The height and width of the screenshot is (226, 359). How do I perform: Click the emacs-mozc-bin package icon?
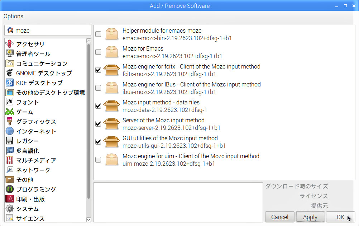click(x=111, y=34)
